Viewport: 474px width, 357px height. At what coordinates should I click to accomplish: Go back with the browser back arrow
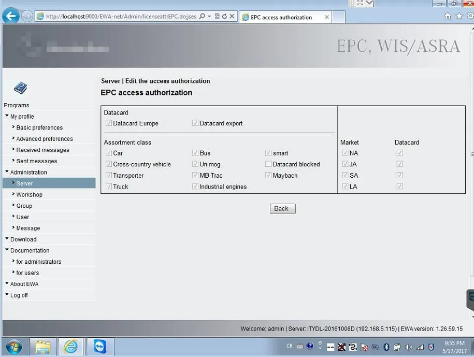click(x=11, y=16)
